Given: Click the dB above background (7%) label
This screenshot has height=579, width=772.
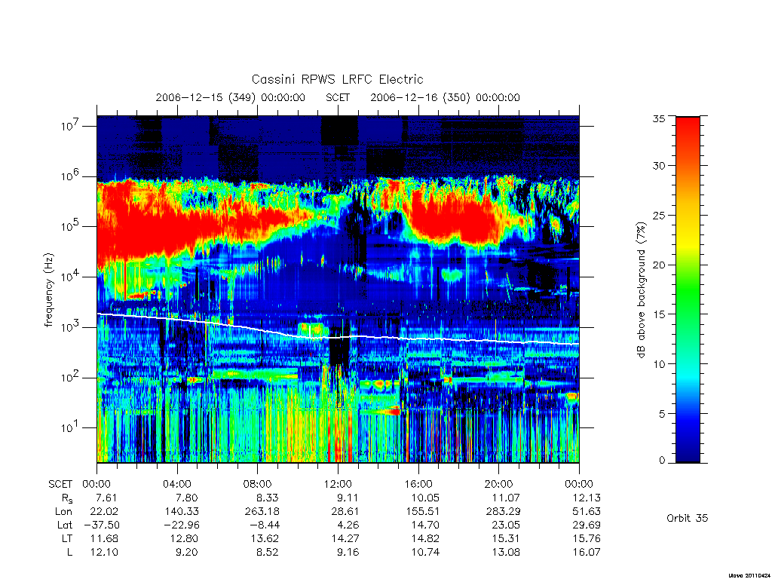Looking at the screenshot, I should point(641,290).
